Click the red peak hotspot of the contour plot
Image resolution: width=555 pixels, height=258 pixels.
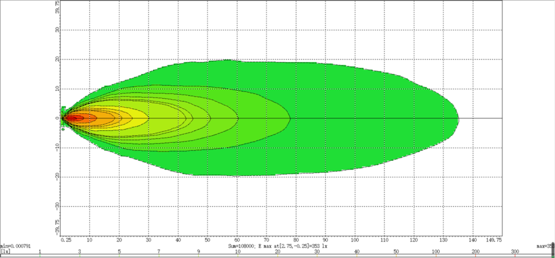(x=71, y=118)
